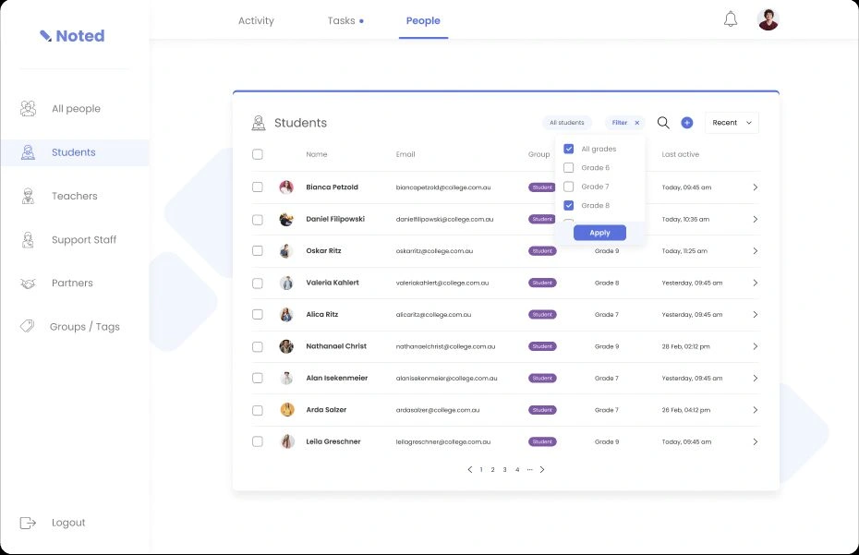
Task: Uncheck the Grade 8 filter checkbox
Action: pyautogui.click(x=569, y=205)
